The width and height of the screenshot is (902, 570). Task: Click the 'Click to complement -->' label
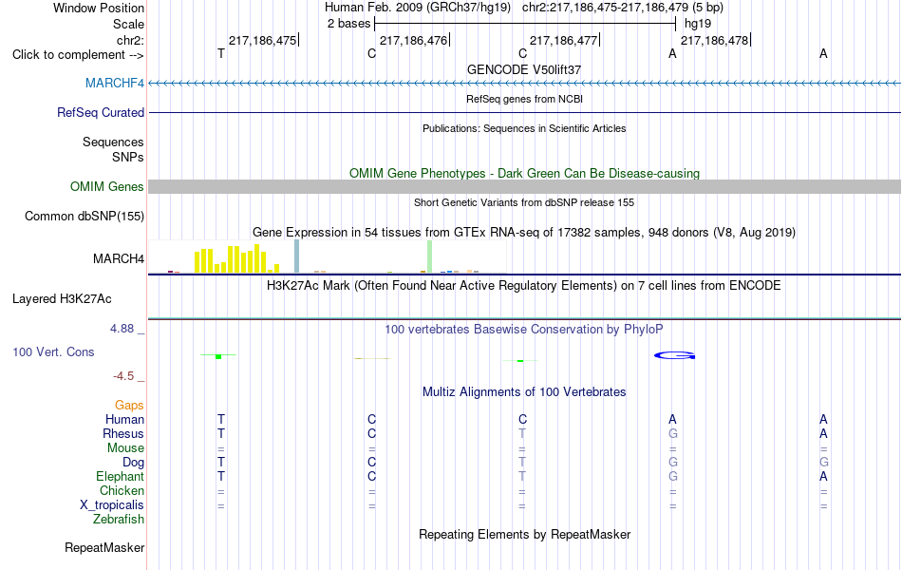point(78,55)
